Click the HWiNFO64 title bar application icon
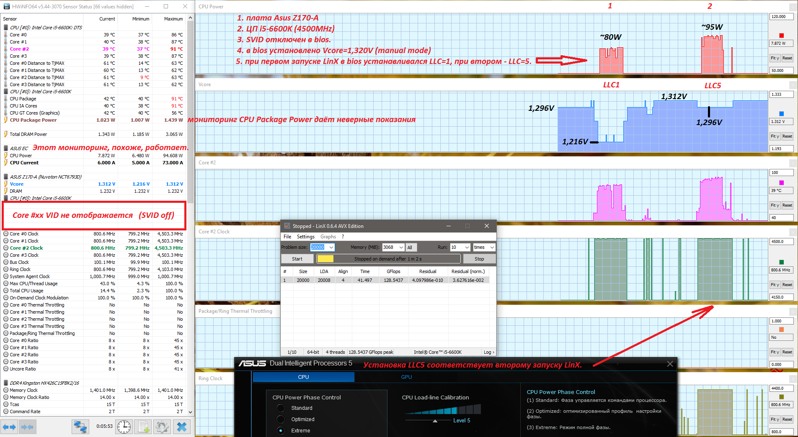 pos(7,6)
